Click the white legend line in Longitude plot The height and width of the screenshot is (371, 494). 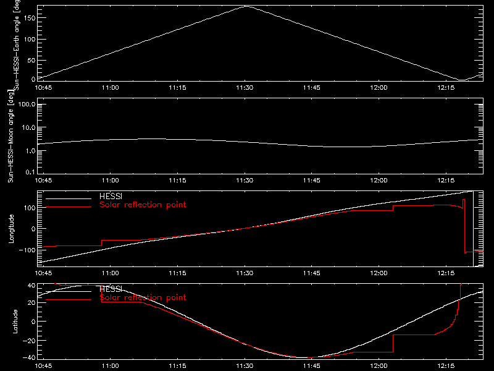click(69, 198)
